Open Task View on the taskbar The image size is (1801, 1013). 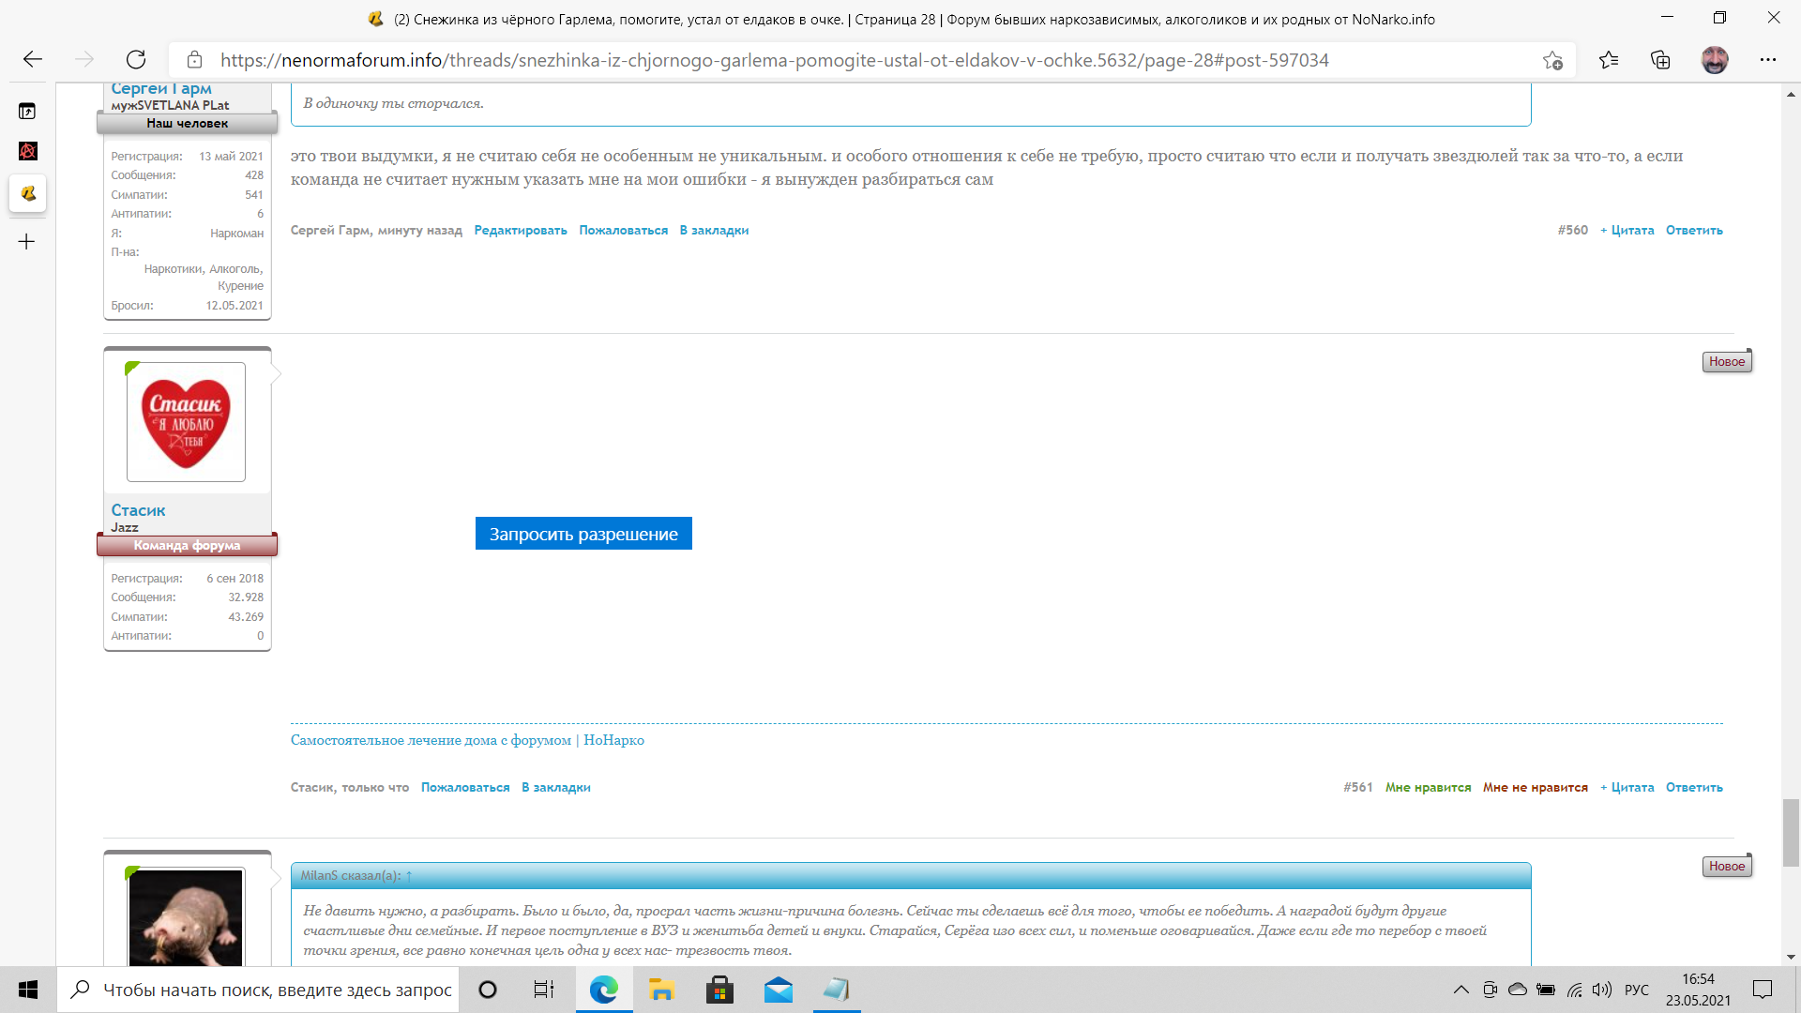tap(544, 990)
